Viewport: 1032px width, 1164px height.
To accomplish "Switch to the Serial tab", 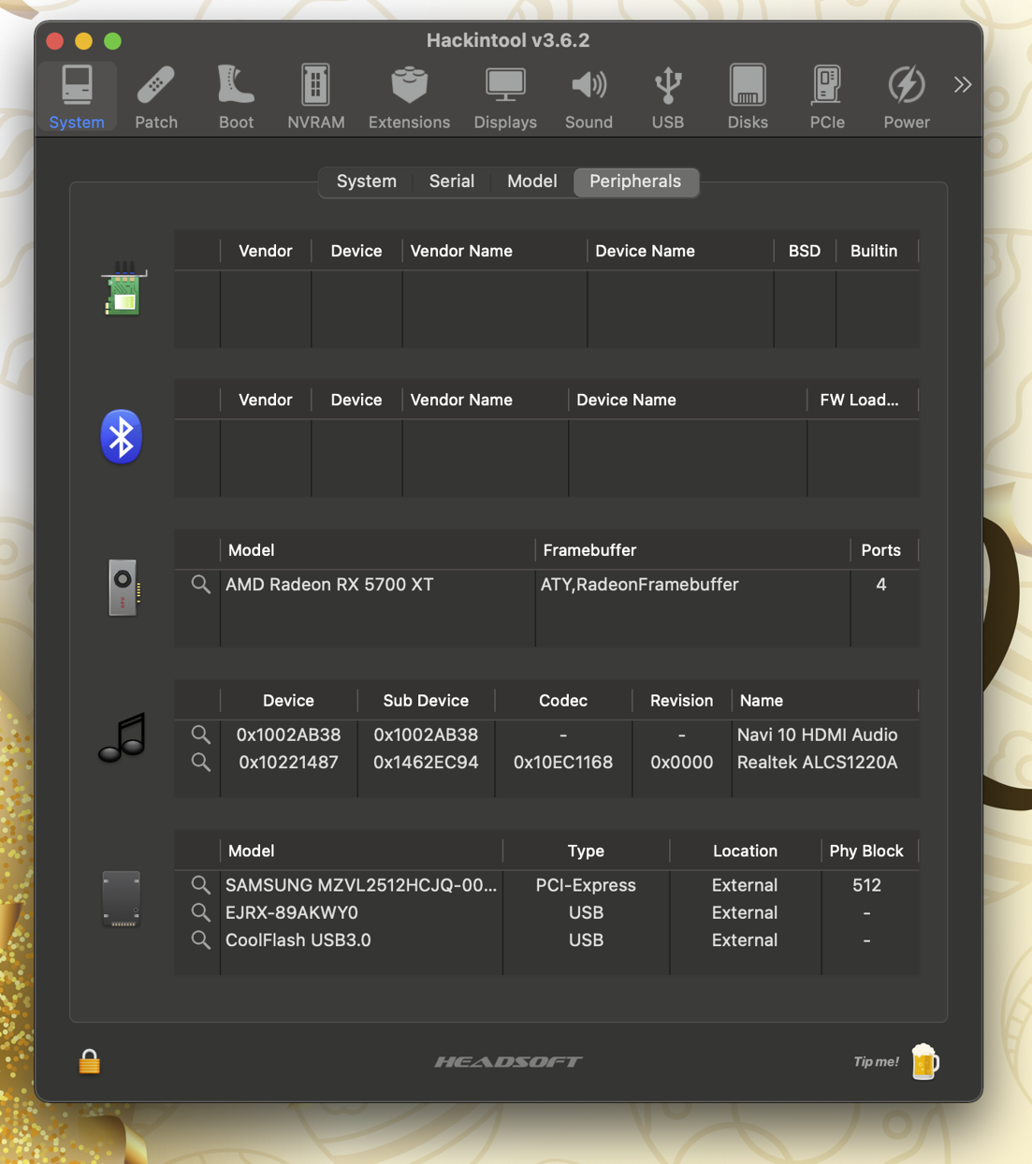I will click(451, 182).
